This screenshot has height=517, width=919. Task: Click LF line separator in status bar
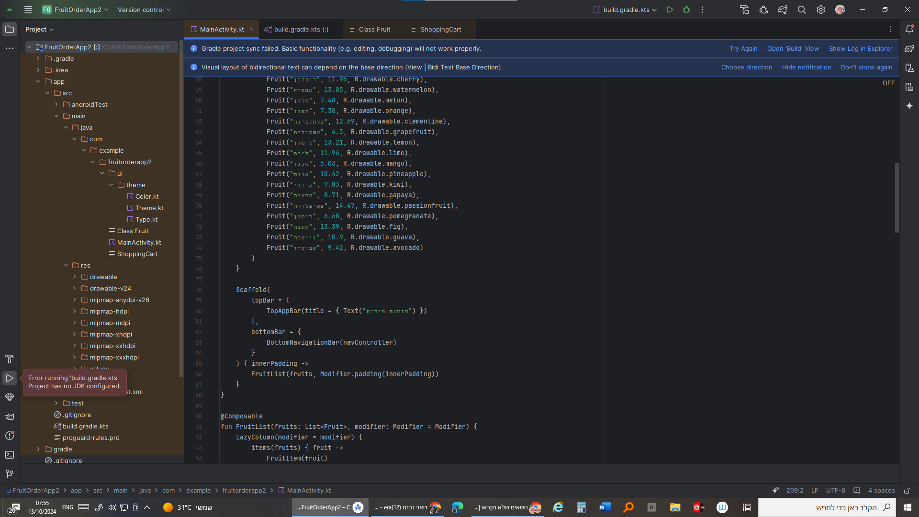pos(815,491)
